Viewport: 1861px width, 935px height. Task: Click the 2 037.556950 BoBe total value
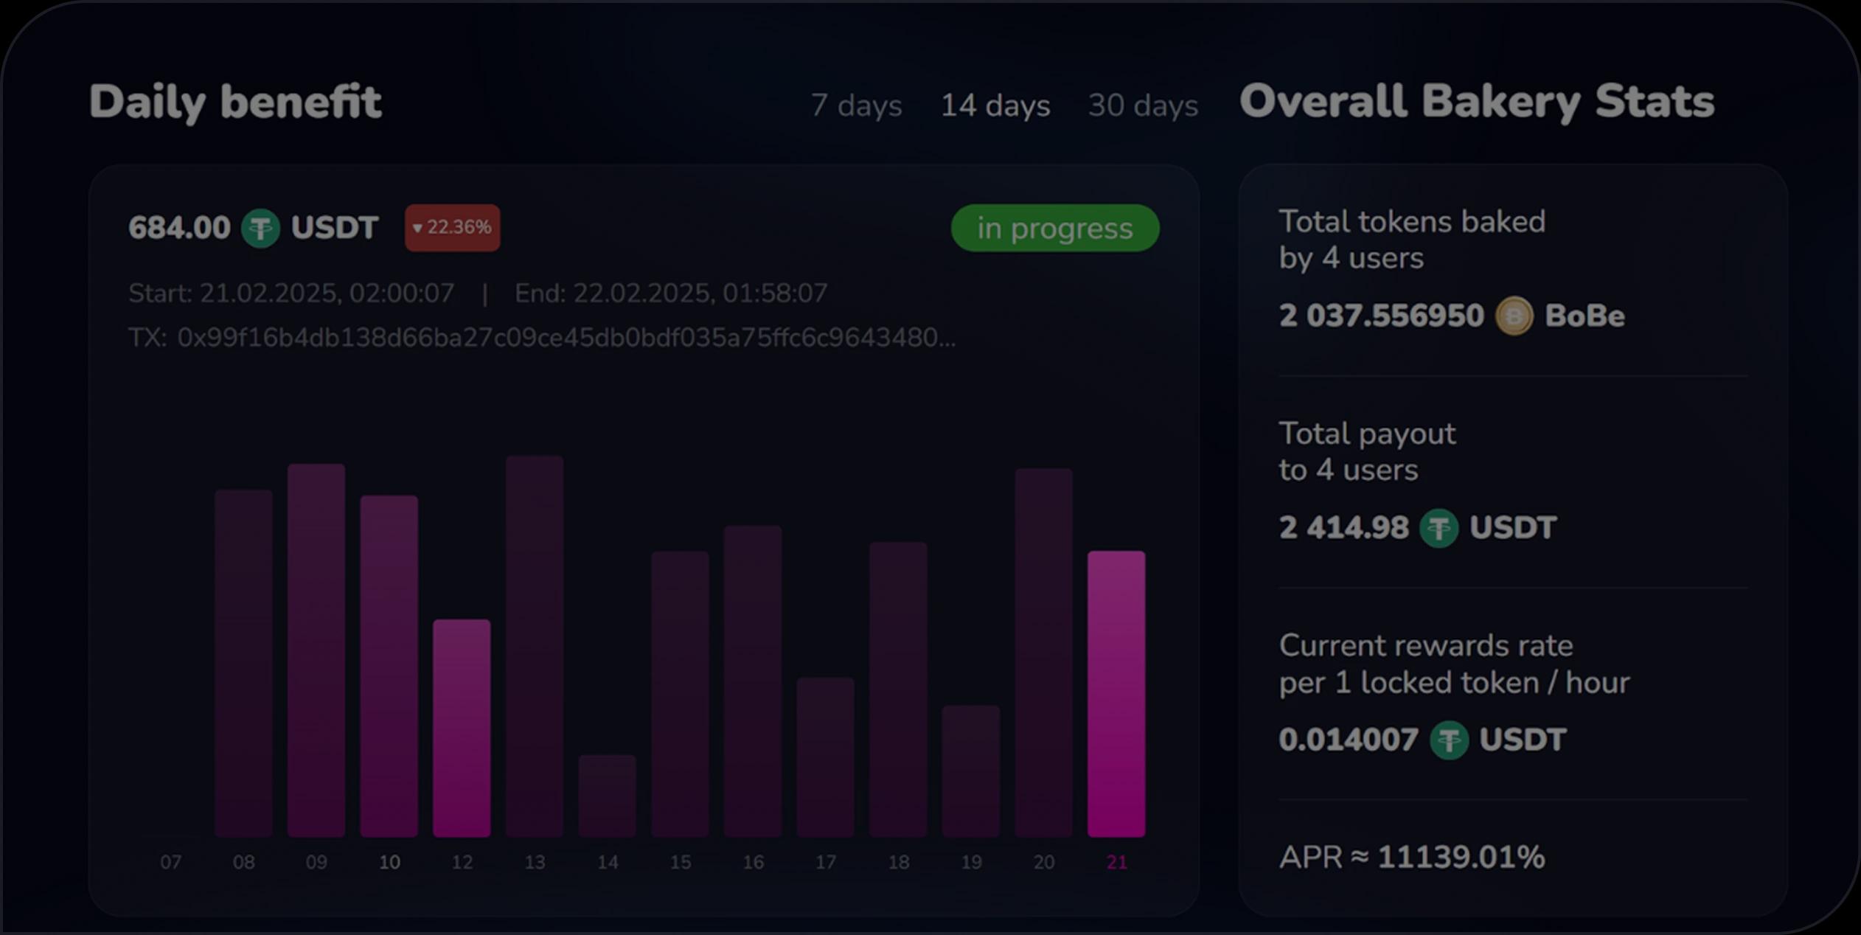(1380, 316)
